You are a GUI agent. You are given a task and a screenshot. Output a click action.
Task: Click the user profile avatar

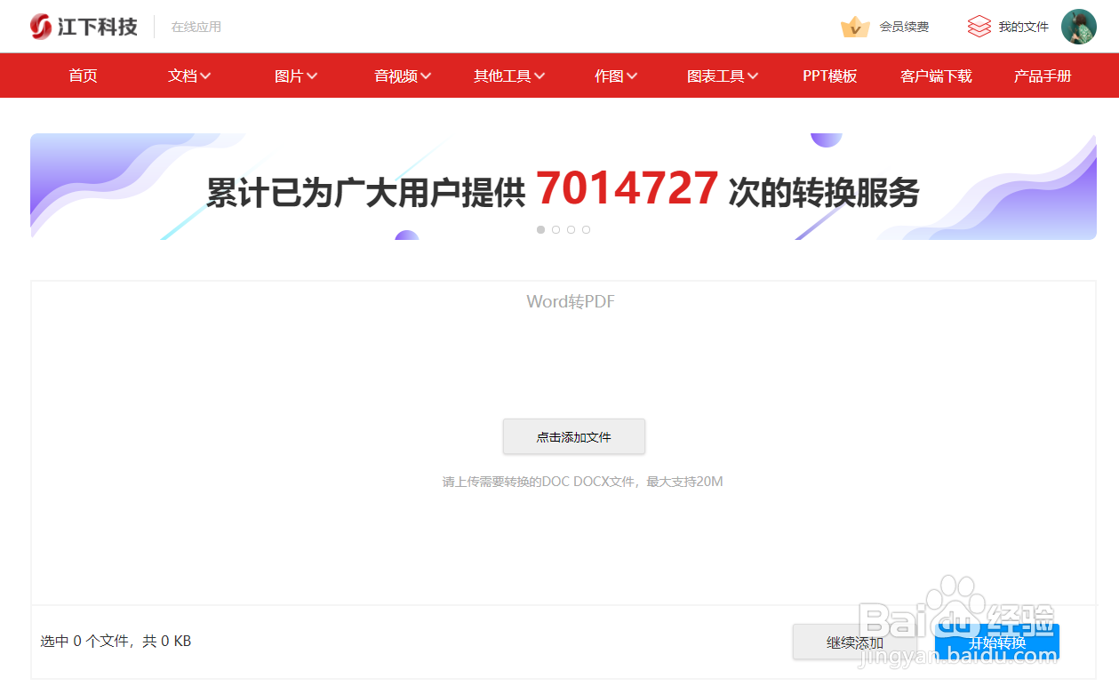click(x=1078, y=26)
